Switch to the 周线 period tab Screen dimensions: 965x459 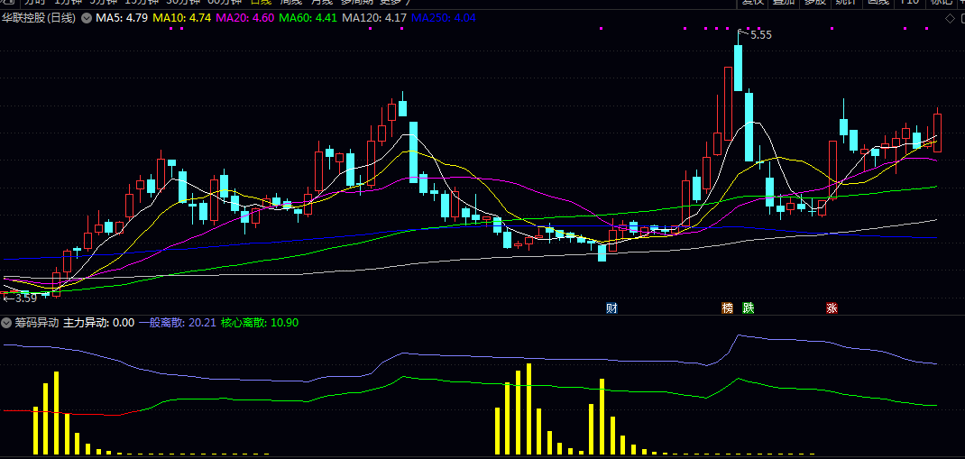[289, 3]
